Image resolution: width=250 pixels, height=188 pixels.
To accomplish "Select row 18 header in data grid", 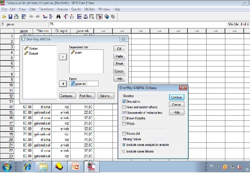I will coord(7,129).
